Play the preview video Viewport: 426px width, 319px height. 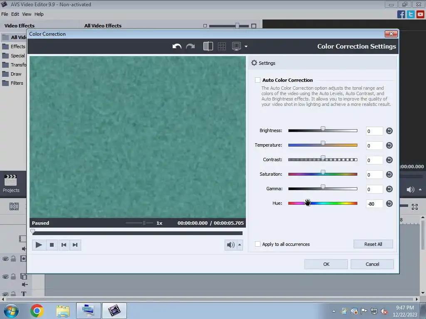tap(39, 245)
